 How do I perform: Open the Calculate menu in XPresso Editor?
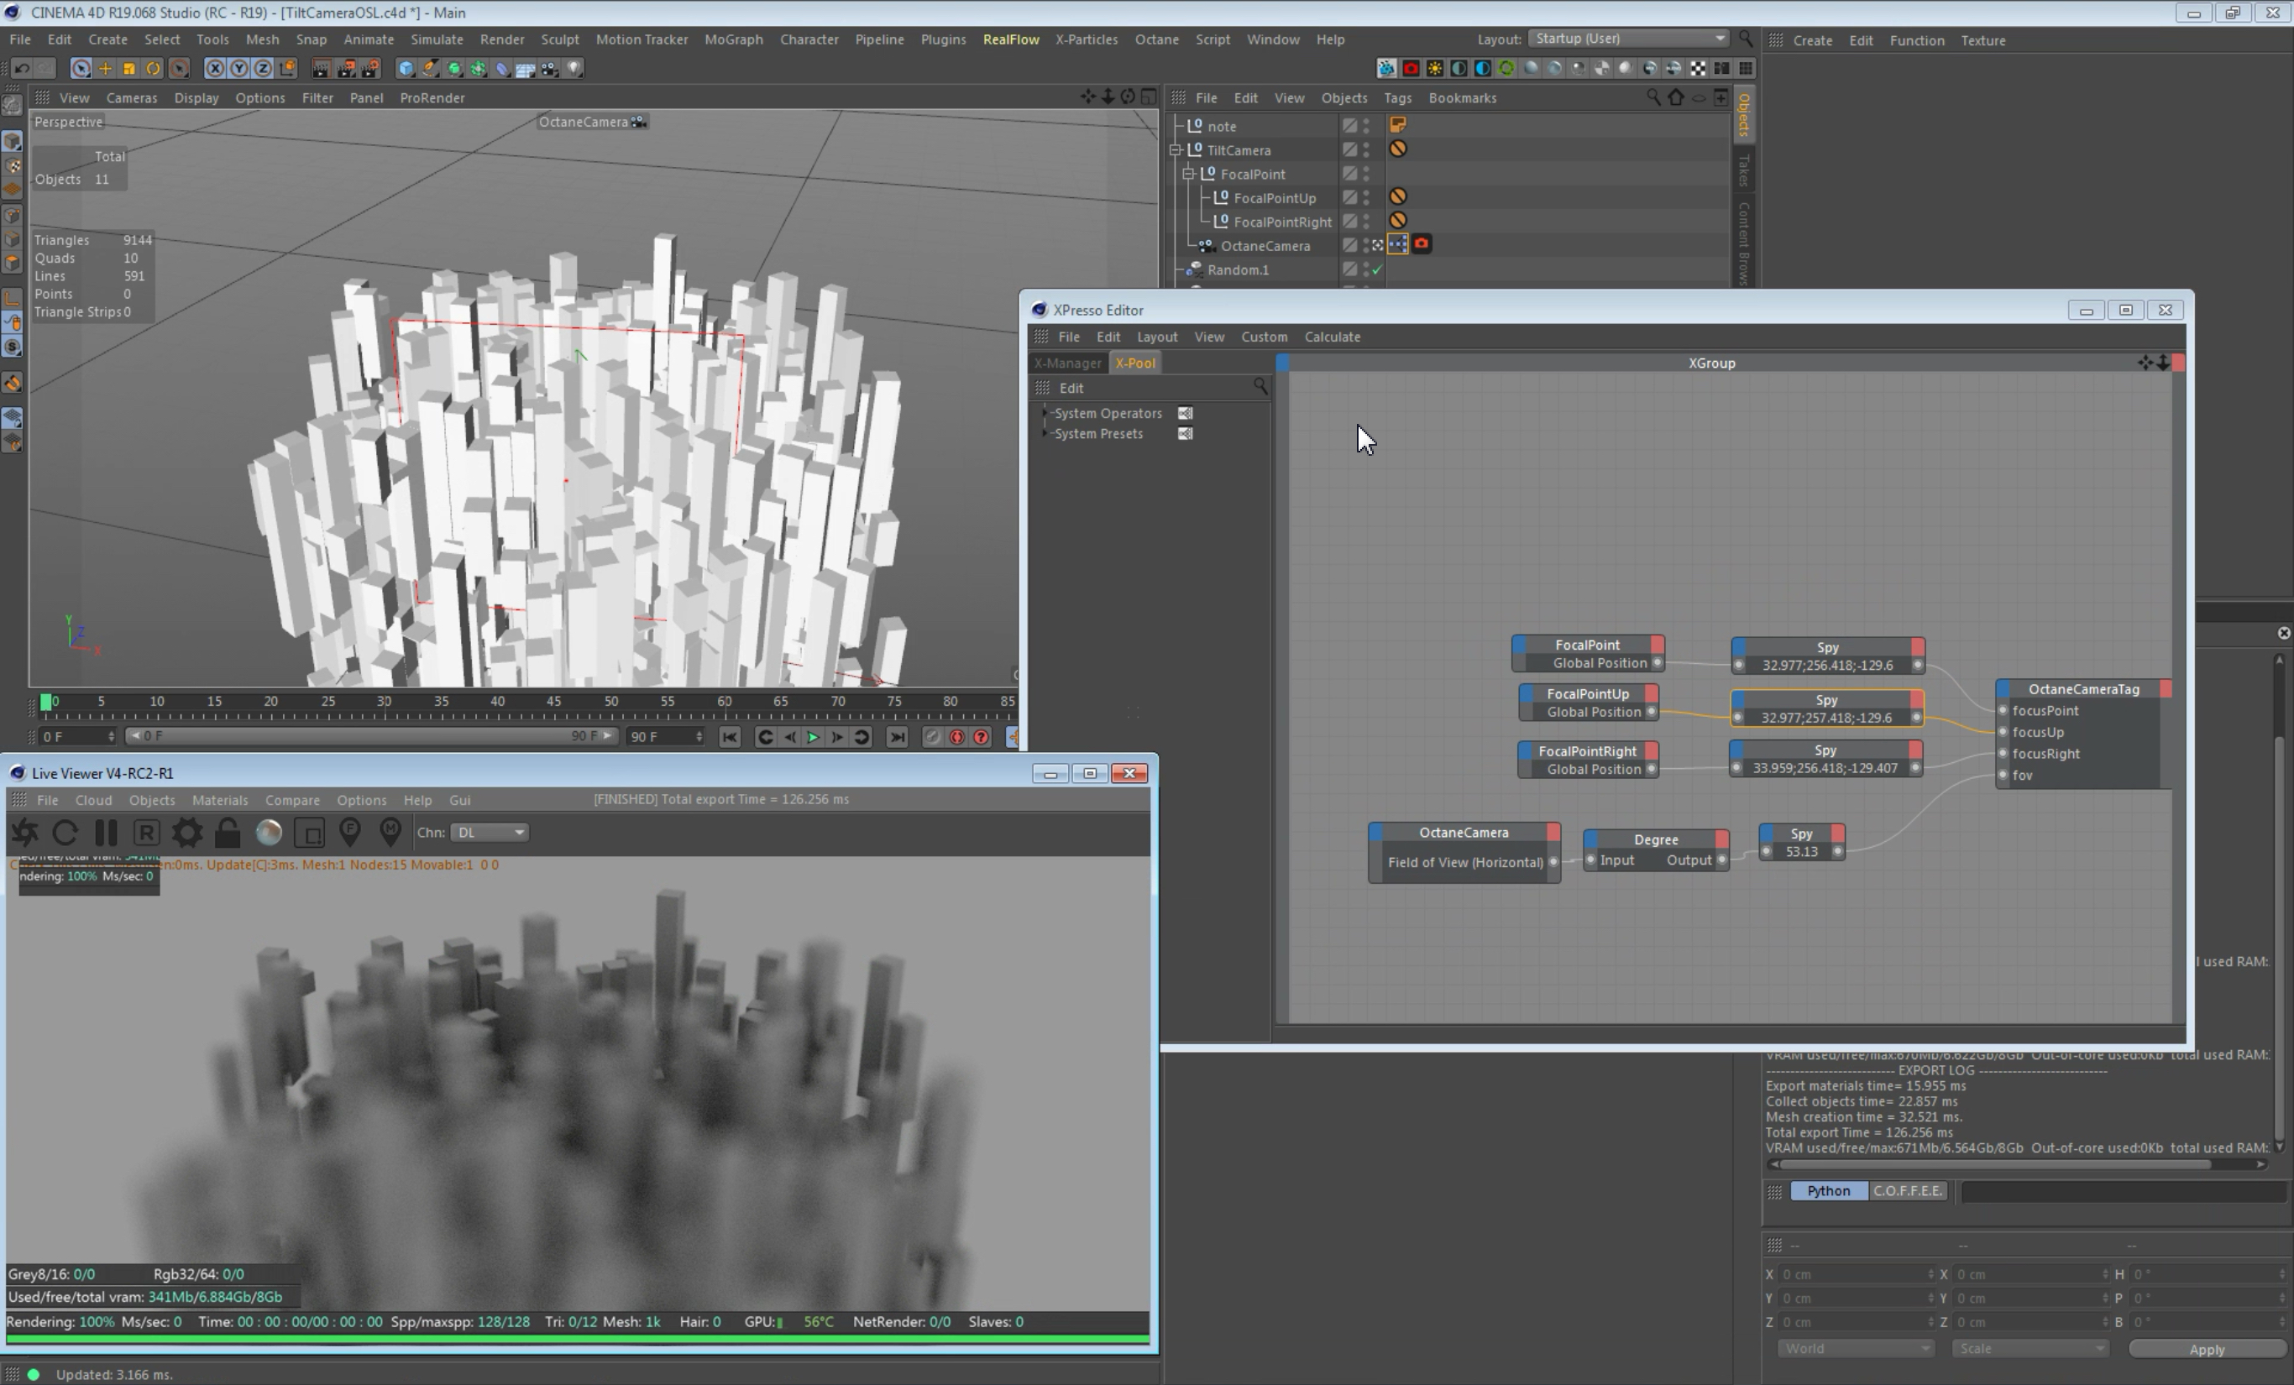(1332, 337)
